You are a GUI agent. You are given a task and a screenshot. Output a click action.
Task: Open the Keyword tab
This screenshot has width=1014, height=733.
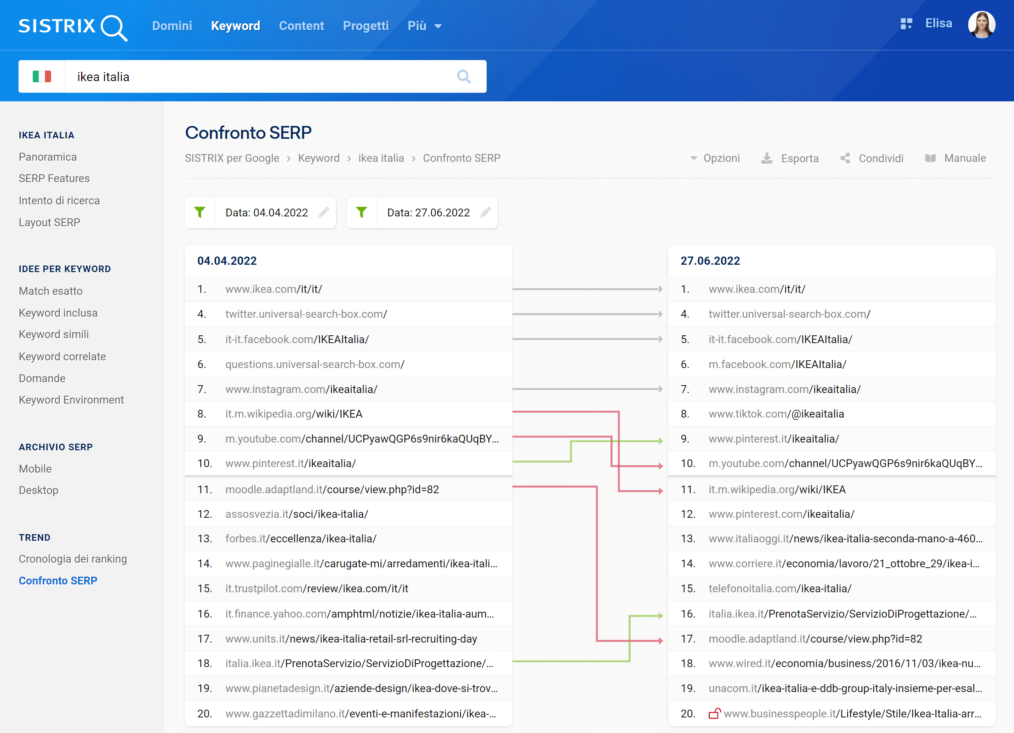point(236,26)
